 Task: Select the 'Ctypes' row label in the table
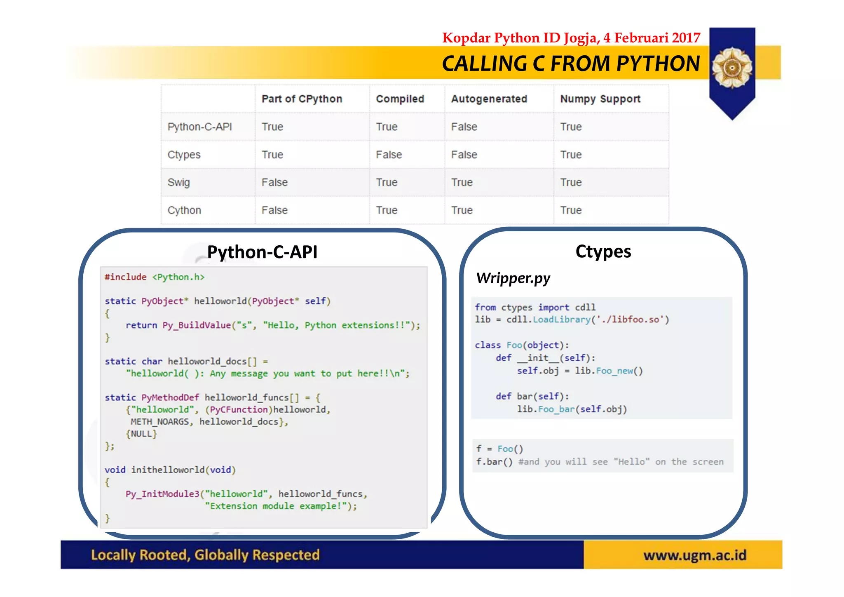coord(184,155)
